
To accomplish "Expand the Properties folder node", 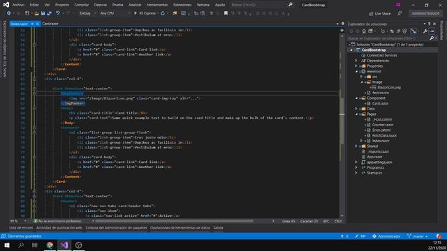I will tap(356, 66).
